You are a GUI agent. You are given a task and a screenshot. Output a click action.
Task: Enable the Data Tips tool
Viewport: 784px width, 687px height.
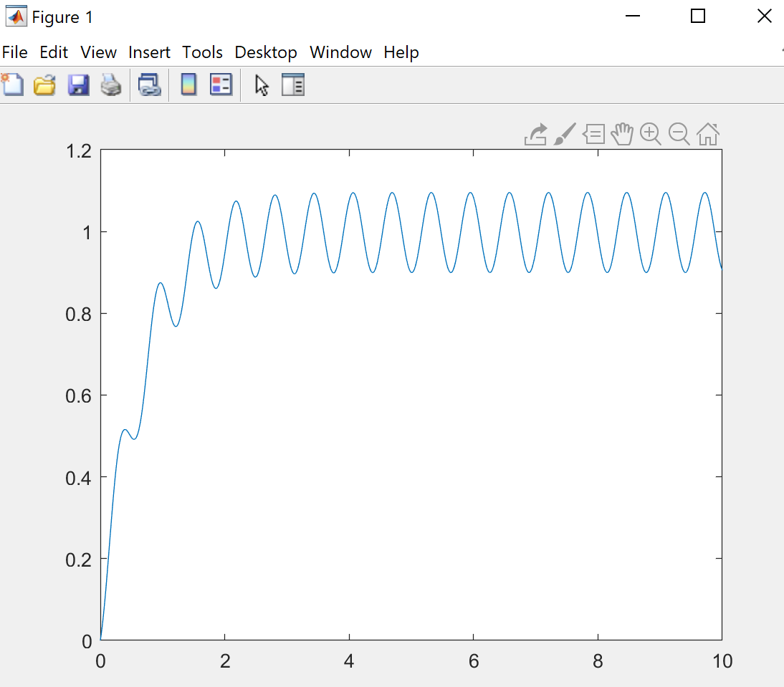point(593,135)
